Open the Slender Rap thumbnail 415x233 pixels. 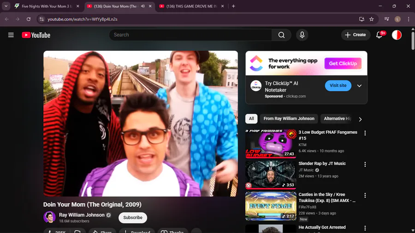271,175
